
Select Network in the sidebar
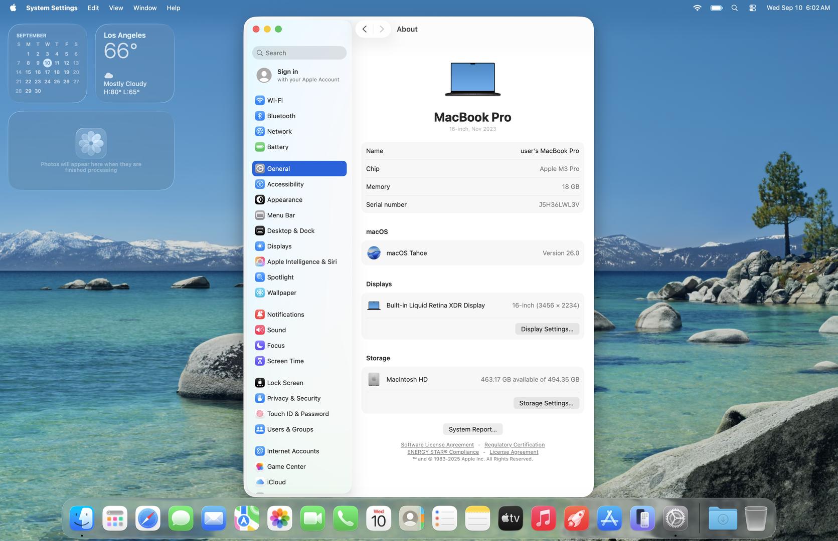click(x=299, y=131)
